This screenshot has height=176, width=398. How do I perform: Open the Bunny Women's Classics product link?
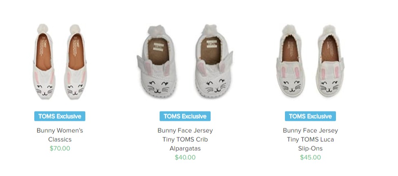60,135
